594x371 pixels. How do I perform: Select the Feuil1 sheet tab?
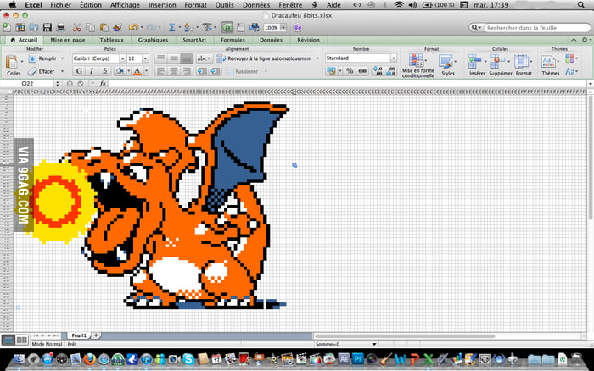click(79, 335)
